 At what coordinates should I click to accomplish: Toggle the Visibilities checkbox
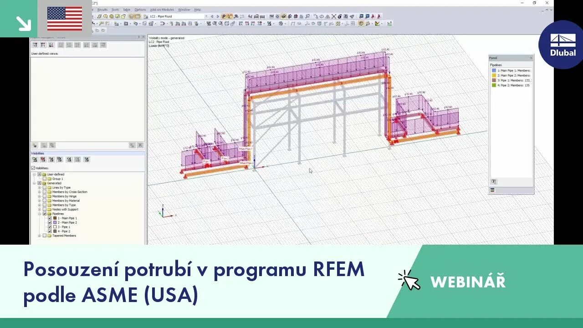pyautogui.click(x=33, y=168)
